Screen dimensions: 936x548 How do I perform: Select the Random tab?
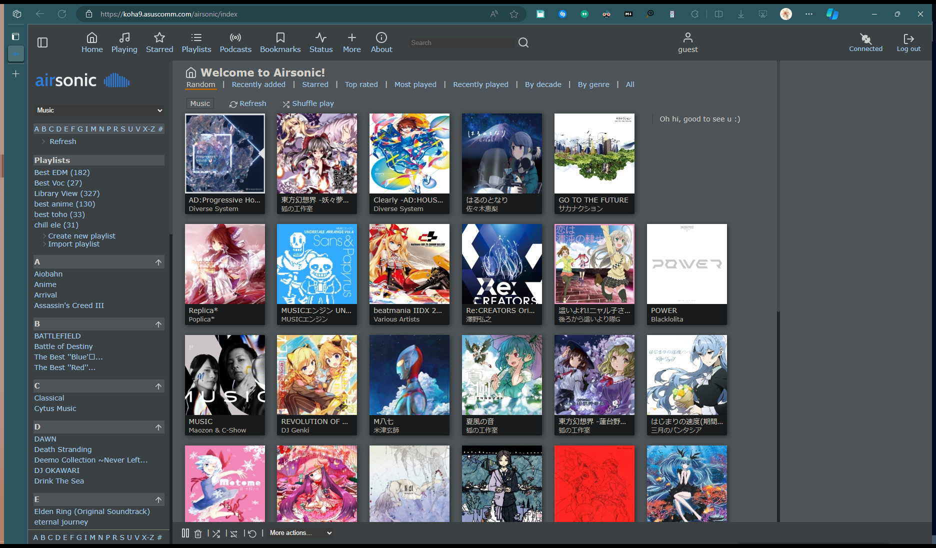[x=201, y=84]
